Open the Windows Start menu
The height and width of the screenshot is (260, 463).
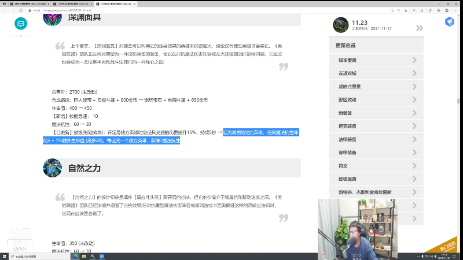tap(4, 257)
